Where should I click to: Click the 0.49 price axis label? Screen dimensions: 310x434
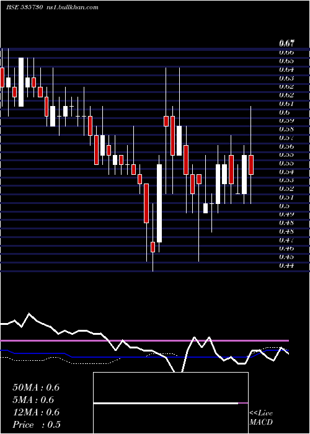tap(286, 215)
